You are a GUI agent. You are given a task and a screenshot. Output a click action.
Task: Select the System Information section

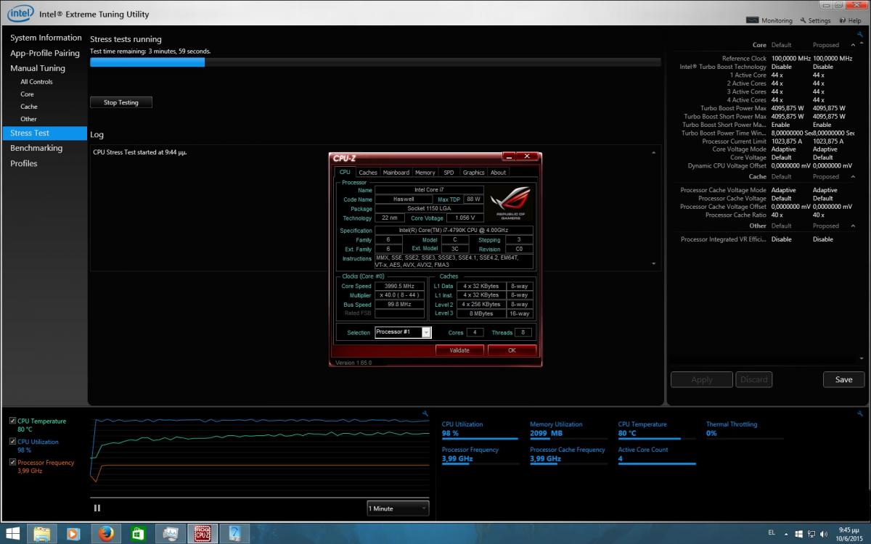(x=46, y=38)
